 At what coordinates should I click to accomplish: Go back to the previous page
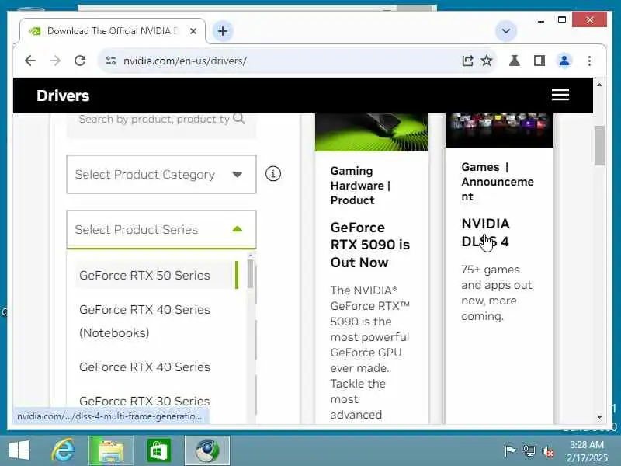tap(30, 61)
